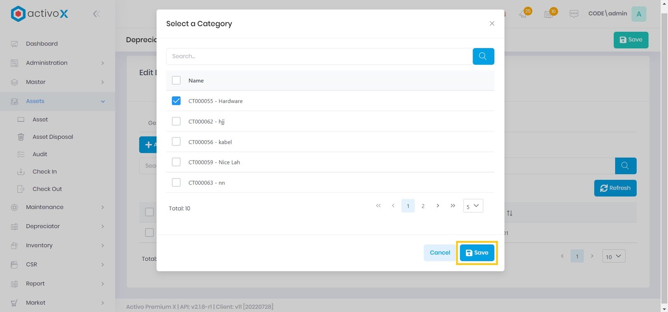Viewport: 668px width, 312px height.
Task: Tick the CT000059 - Nice Lah checkbox
Action: pos(176,162)
